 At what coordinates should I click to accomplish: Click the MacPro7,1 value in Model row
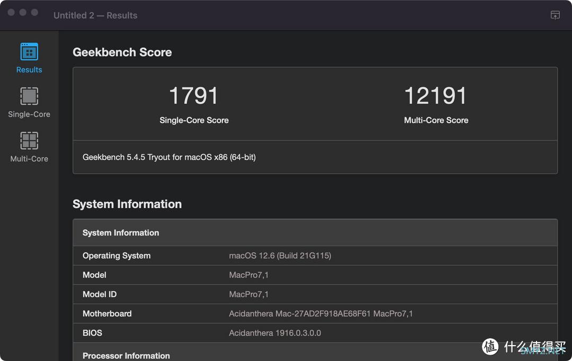pos(249,275)
